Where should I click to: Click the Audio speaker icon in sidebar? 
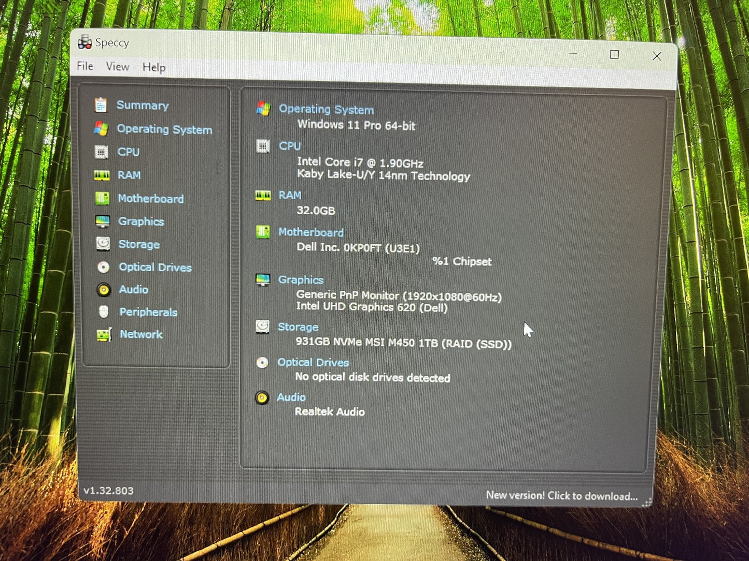click(104, 289)
